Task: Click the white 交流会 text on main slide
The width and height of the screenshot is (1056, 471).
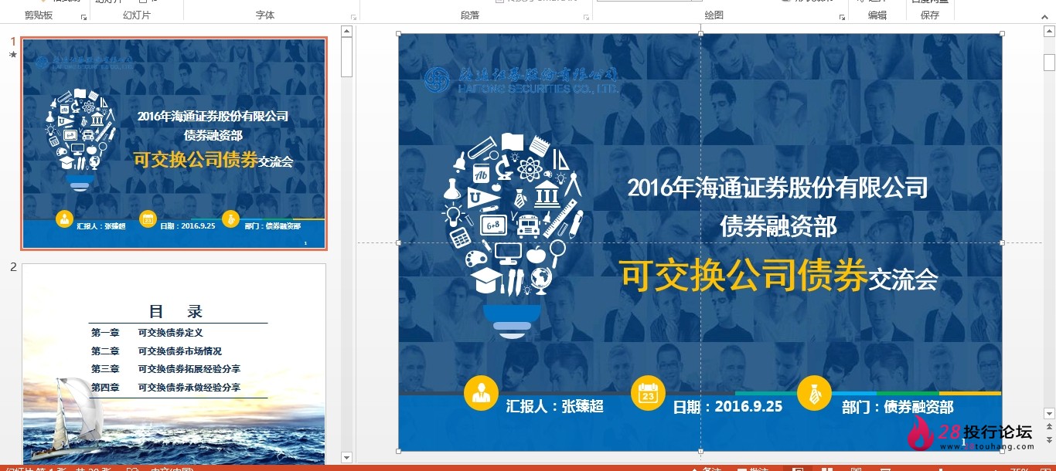Action: coord(904,279)
